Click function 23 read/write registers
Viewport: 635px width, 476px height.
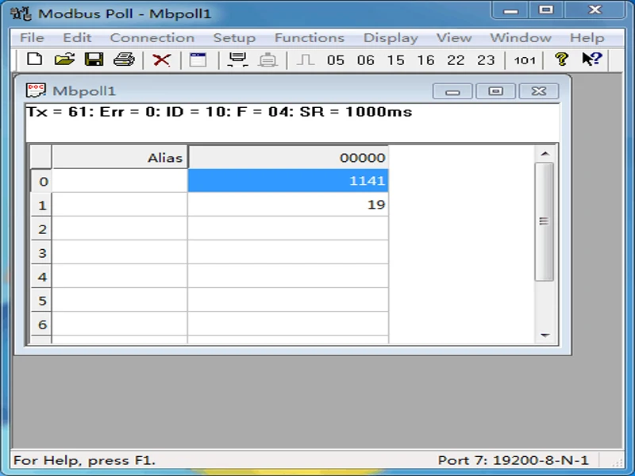tap(486, 60)
